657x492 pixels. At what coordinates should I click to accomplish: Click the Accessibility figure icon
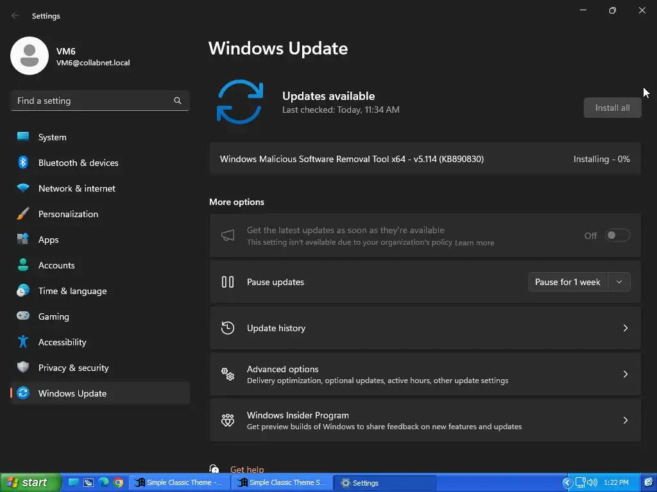point(22,342)
